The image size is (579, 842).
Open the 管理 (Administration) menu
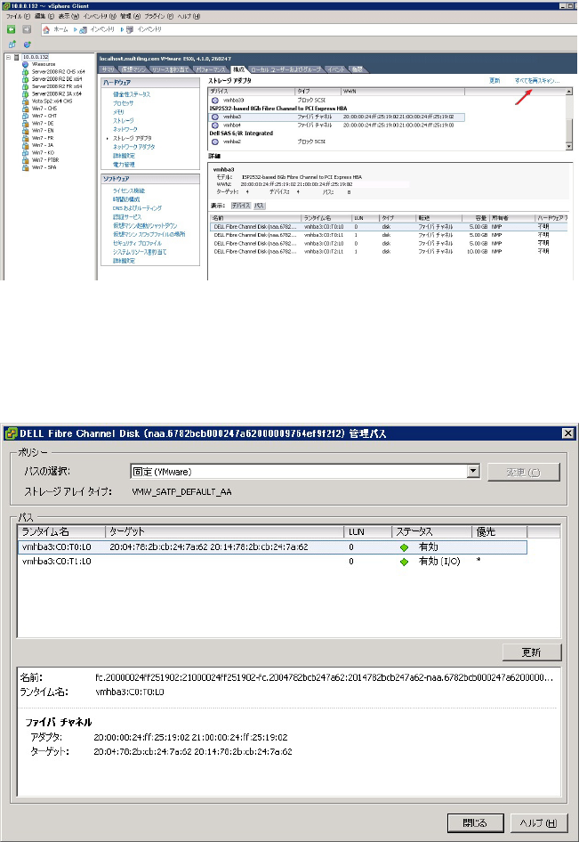(x=131, y=17)
